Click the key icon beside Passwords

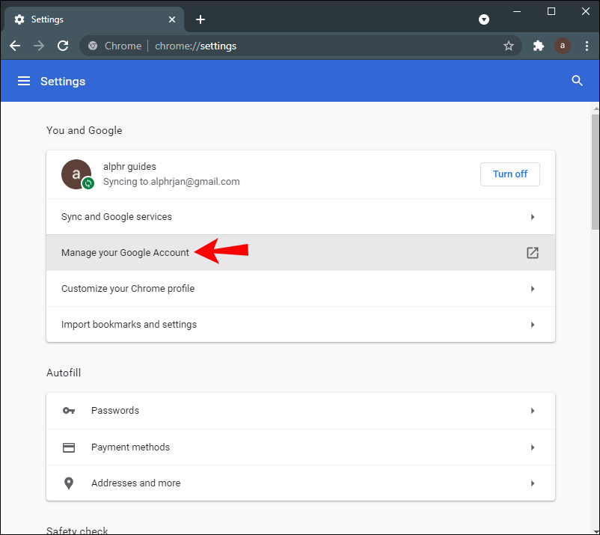pyautogui.click(x=69, y=411)
